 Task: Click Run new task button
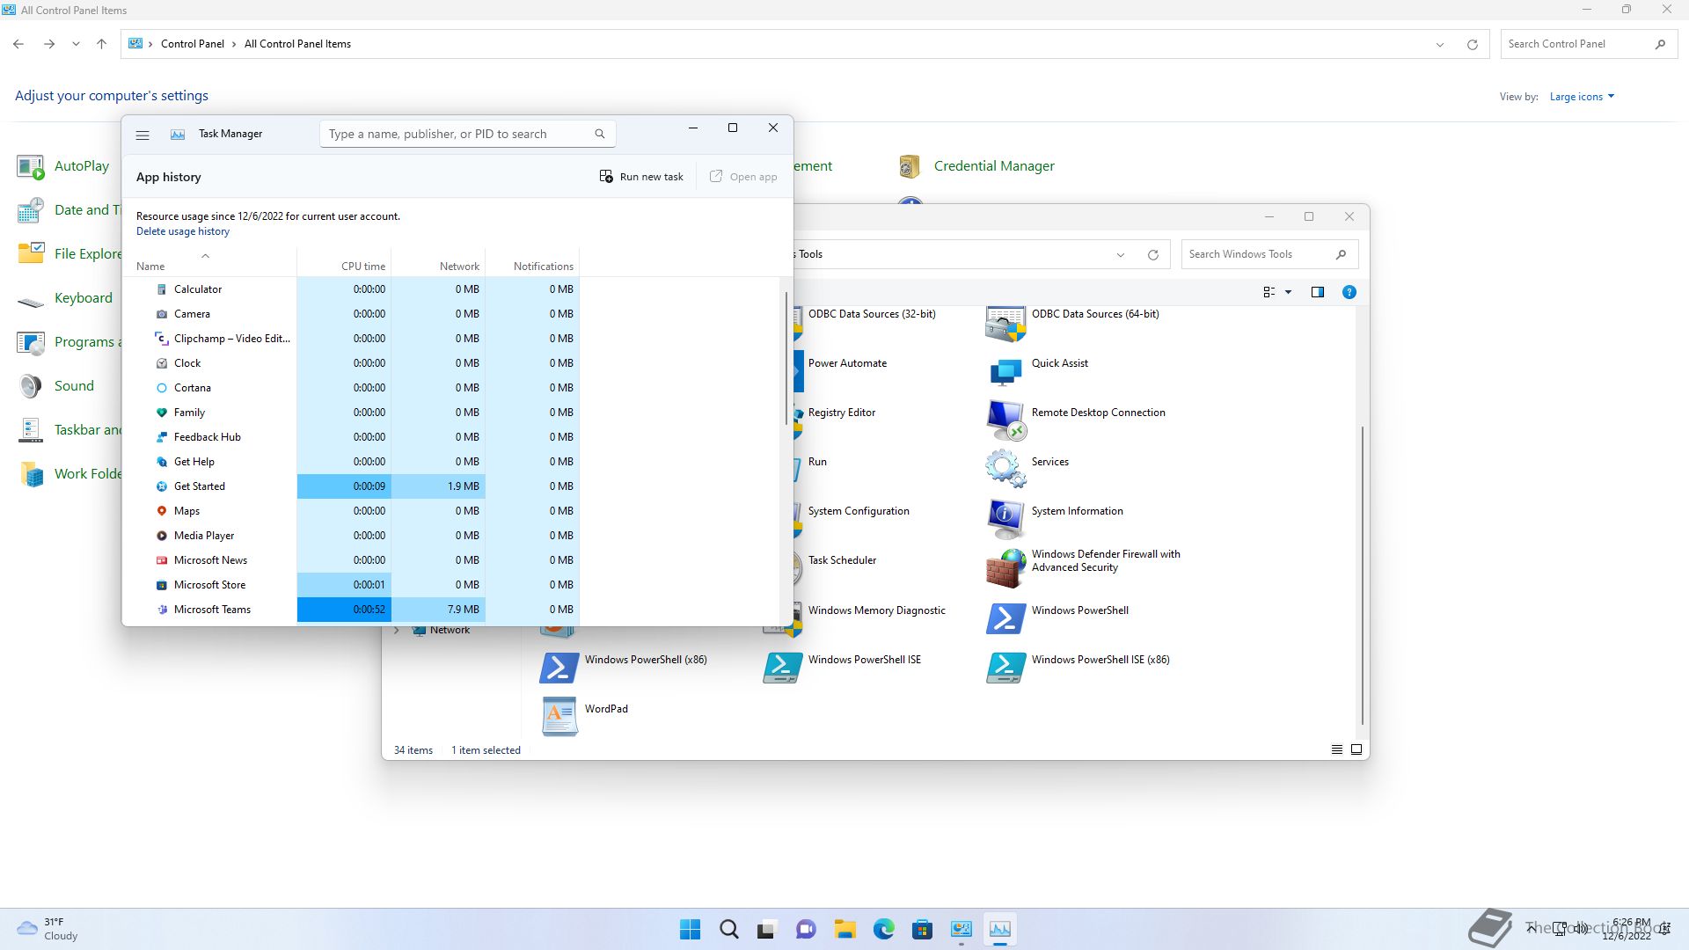(x=641, y=177)
